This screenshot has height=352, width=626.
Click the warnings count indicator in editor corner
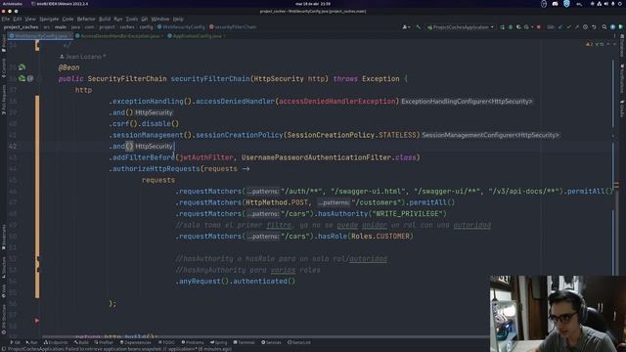[x=589, y=44]
